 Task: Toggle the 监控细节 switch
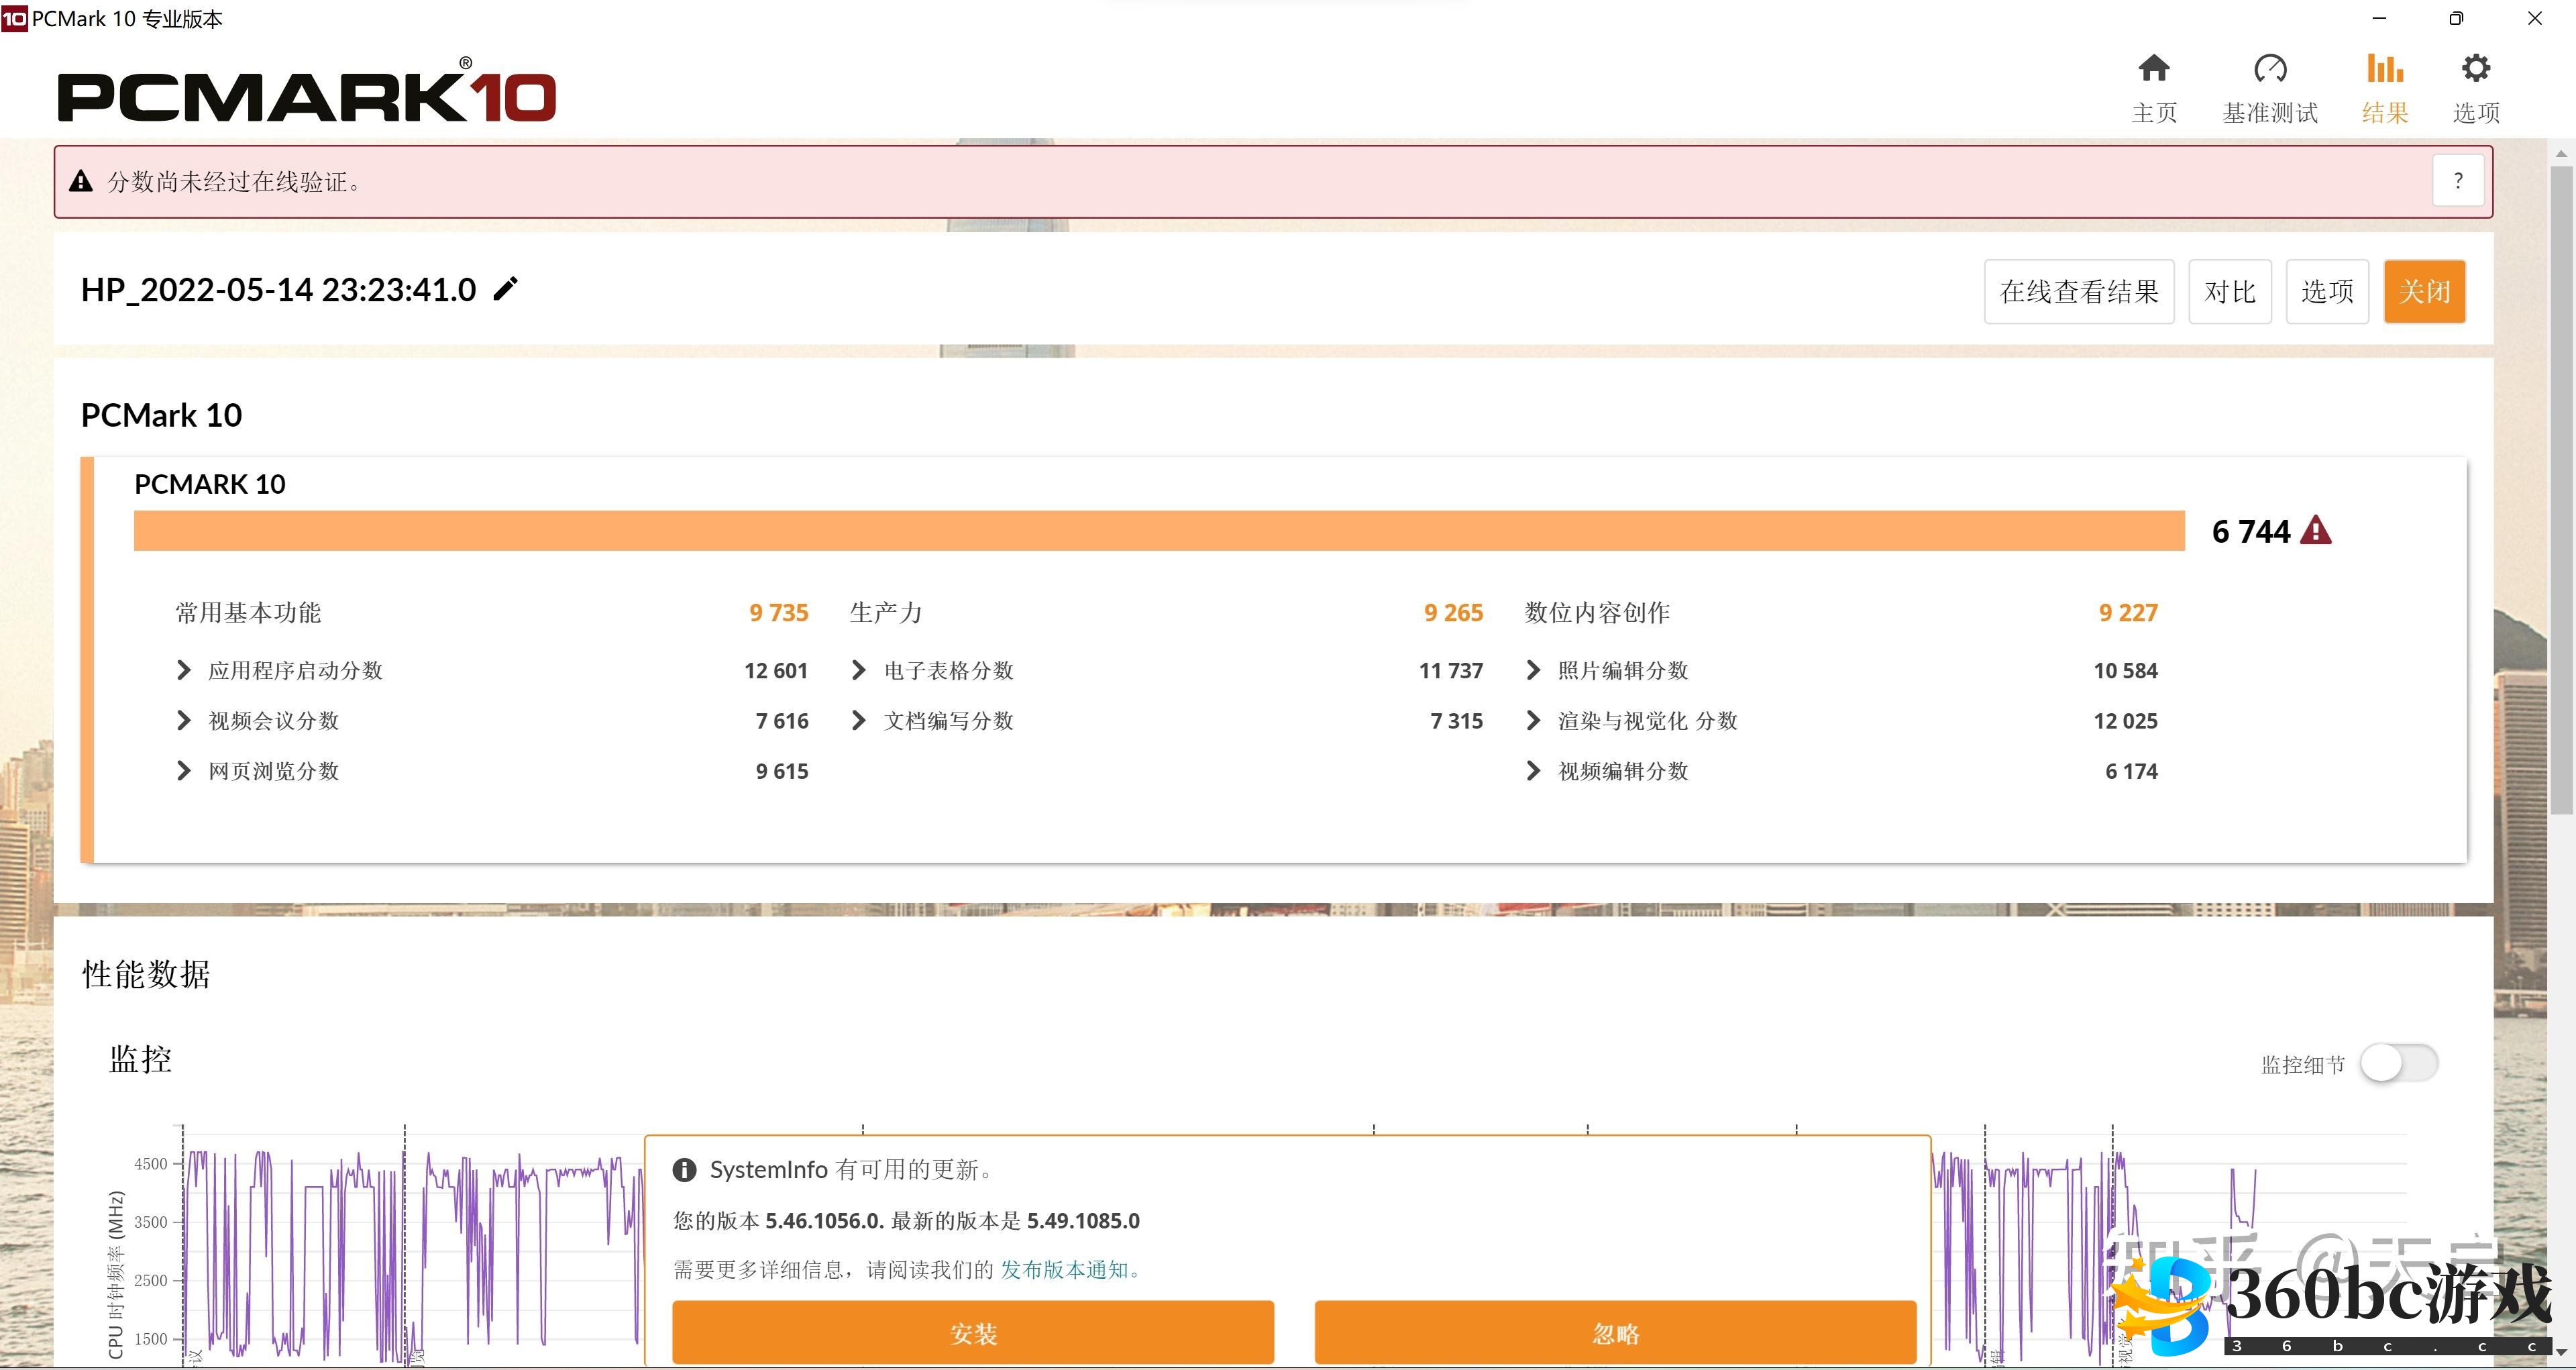(x=2398, y=1063)
